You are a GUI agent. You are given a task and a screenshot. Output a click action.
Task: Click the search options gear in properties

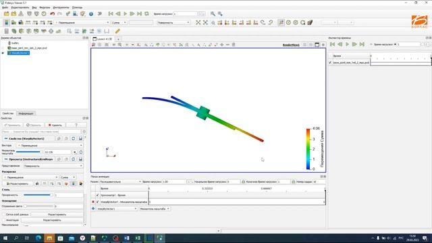coord(84,132)
